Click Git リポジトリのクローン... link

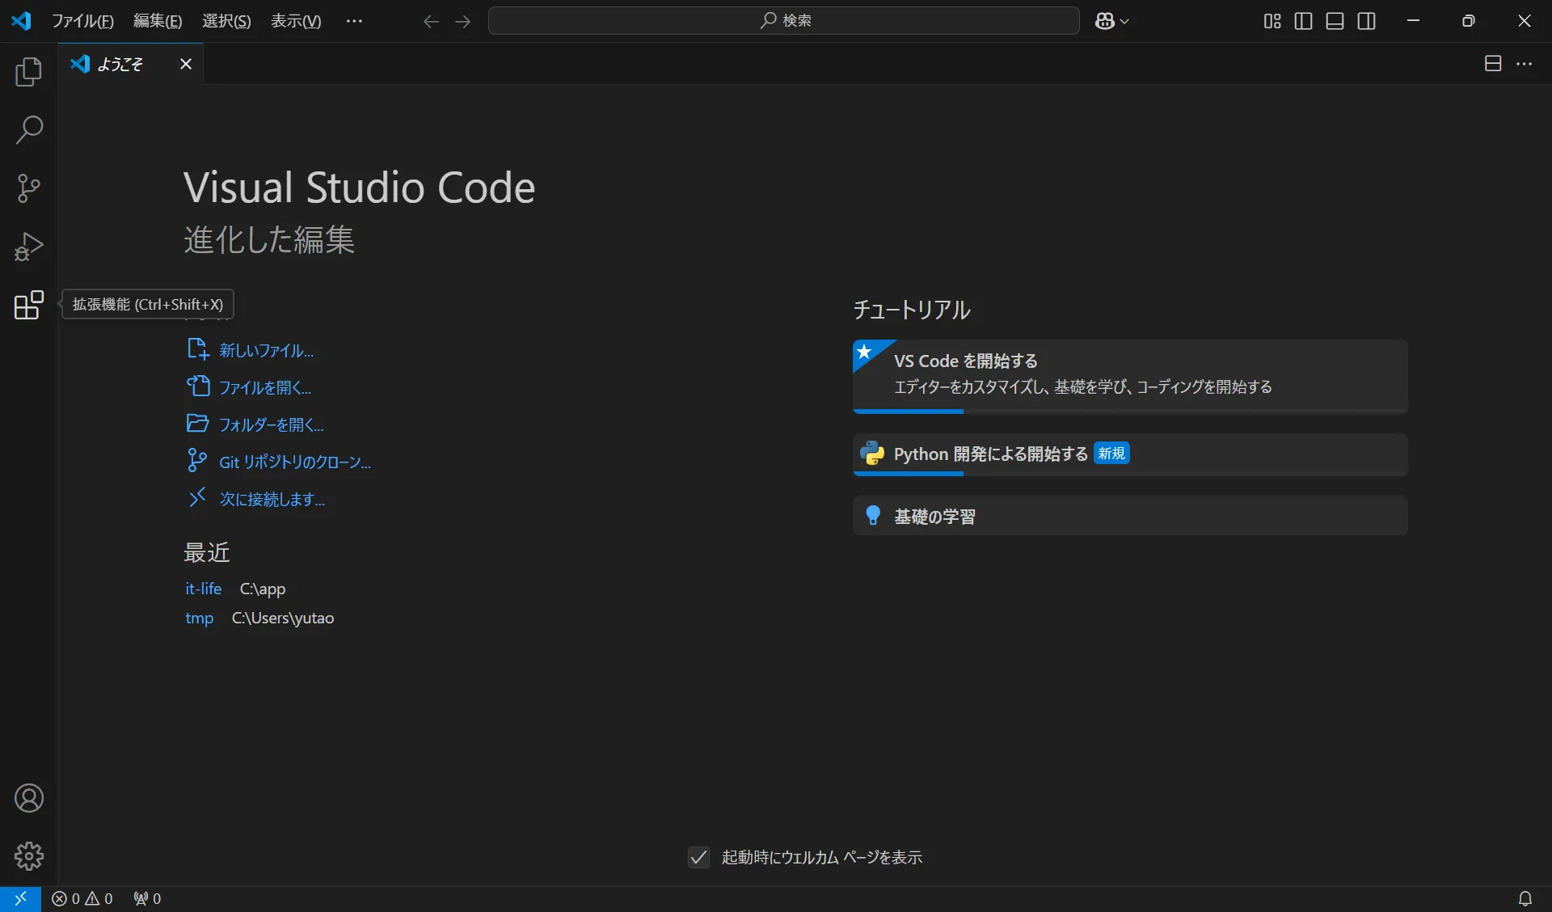[x=295, y=462]
